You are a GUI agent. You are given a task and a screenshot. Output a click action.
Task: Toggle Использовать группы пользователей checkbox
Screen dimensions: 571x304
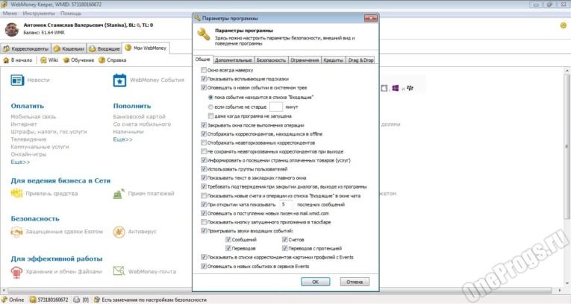(x=204, y=169)
